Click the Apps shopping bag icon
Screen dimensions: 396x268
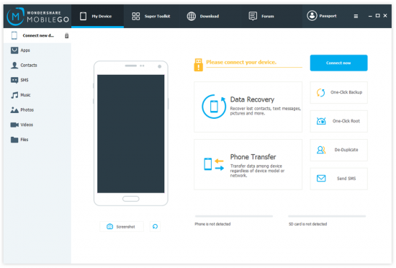pyautogui.click(x=14, y=50)
